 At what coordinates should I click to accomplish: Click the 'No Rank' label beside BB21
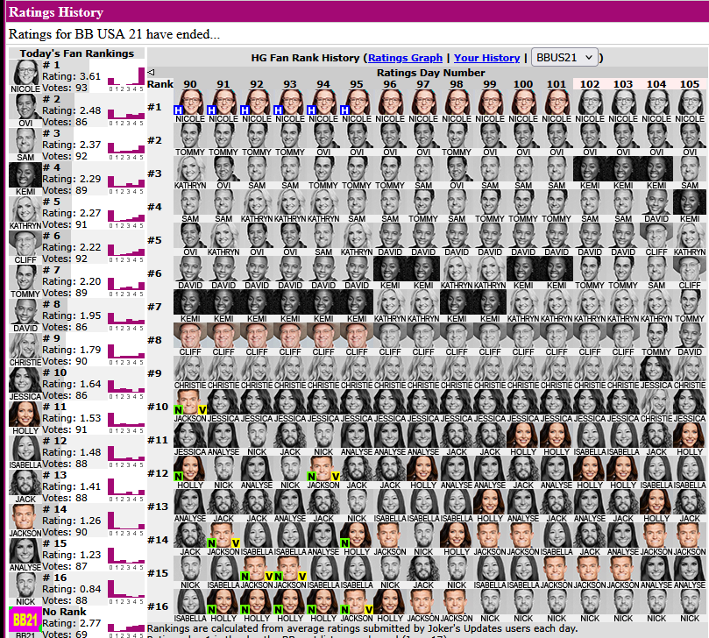pos(64,612)
